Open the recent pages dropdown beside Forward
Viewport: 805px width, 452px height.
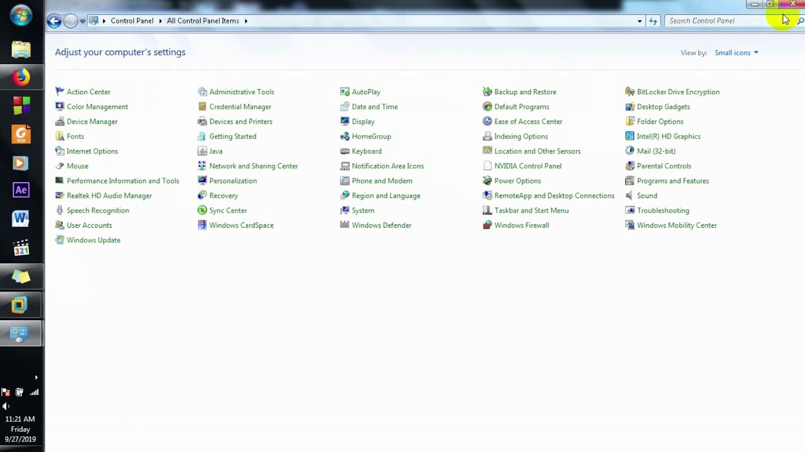pyautogui.click(x=82, y=21)
